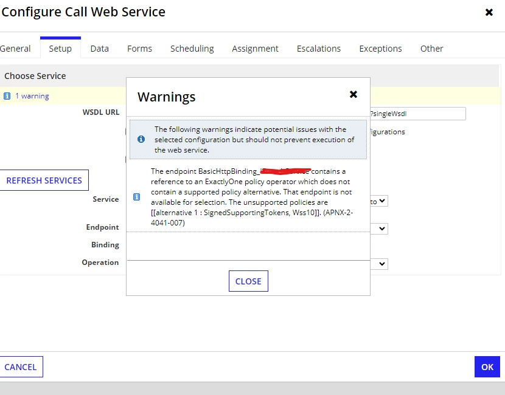Switch to the Escalations tab
This screenshot has height=395, width=505.
click(x=319, y=49)
